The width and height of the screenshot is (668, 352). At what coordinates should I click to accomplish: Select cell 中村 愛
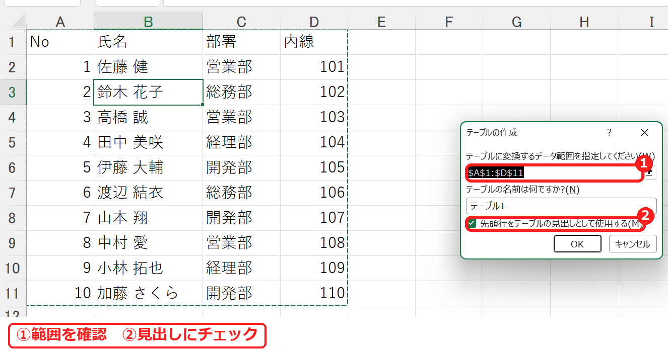point(148,243)
